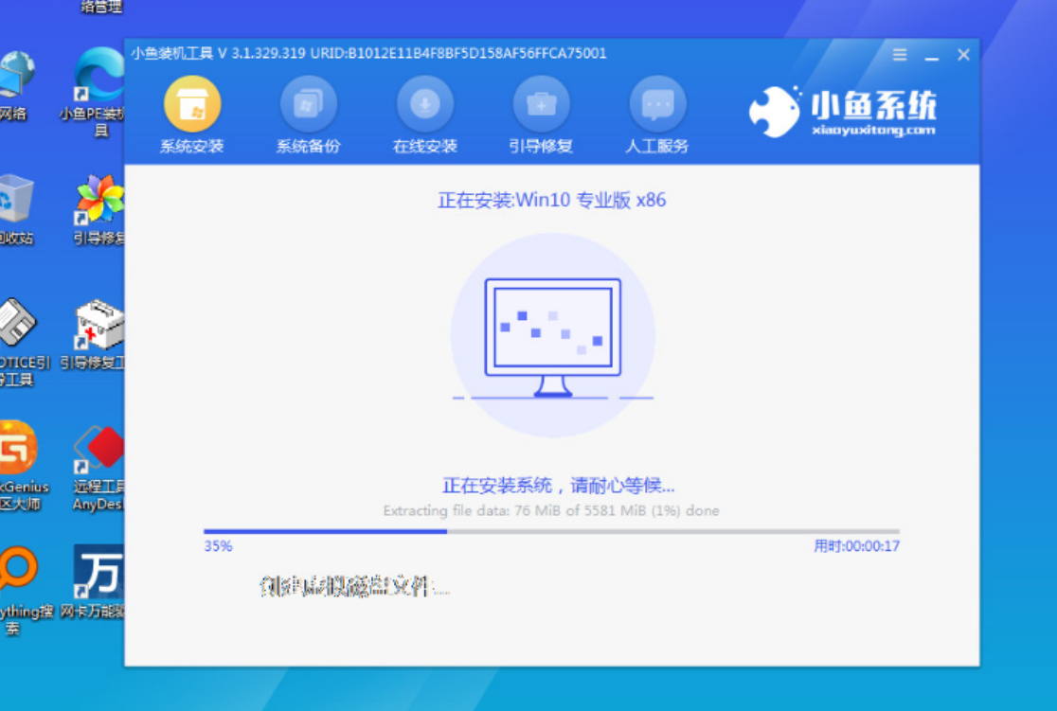This screenshot has height=711, width=1057.
Task: Open the 引导修复 boot repair toolbar icon
Action: [541, 104]
